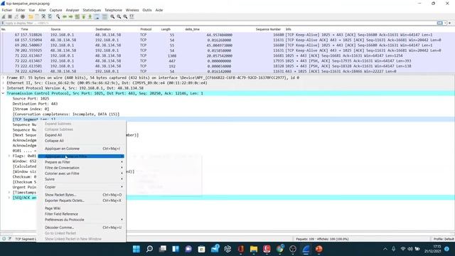Screen dimensions: 455x256
Task: Reset text zoom to normal size
Action: pos(125,17)
